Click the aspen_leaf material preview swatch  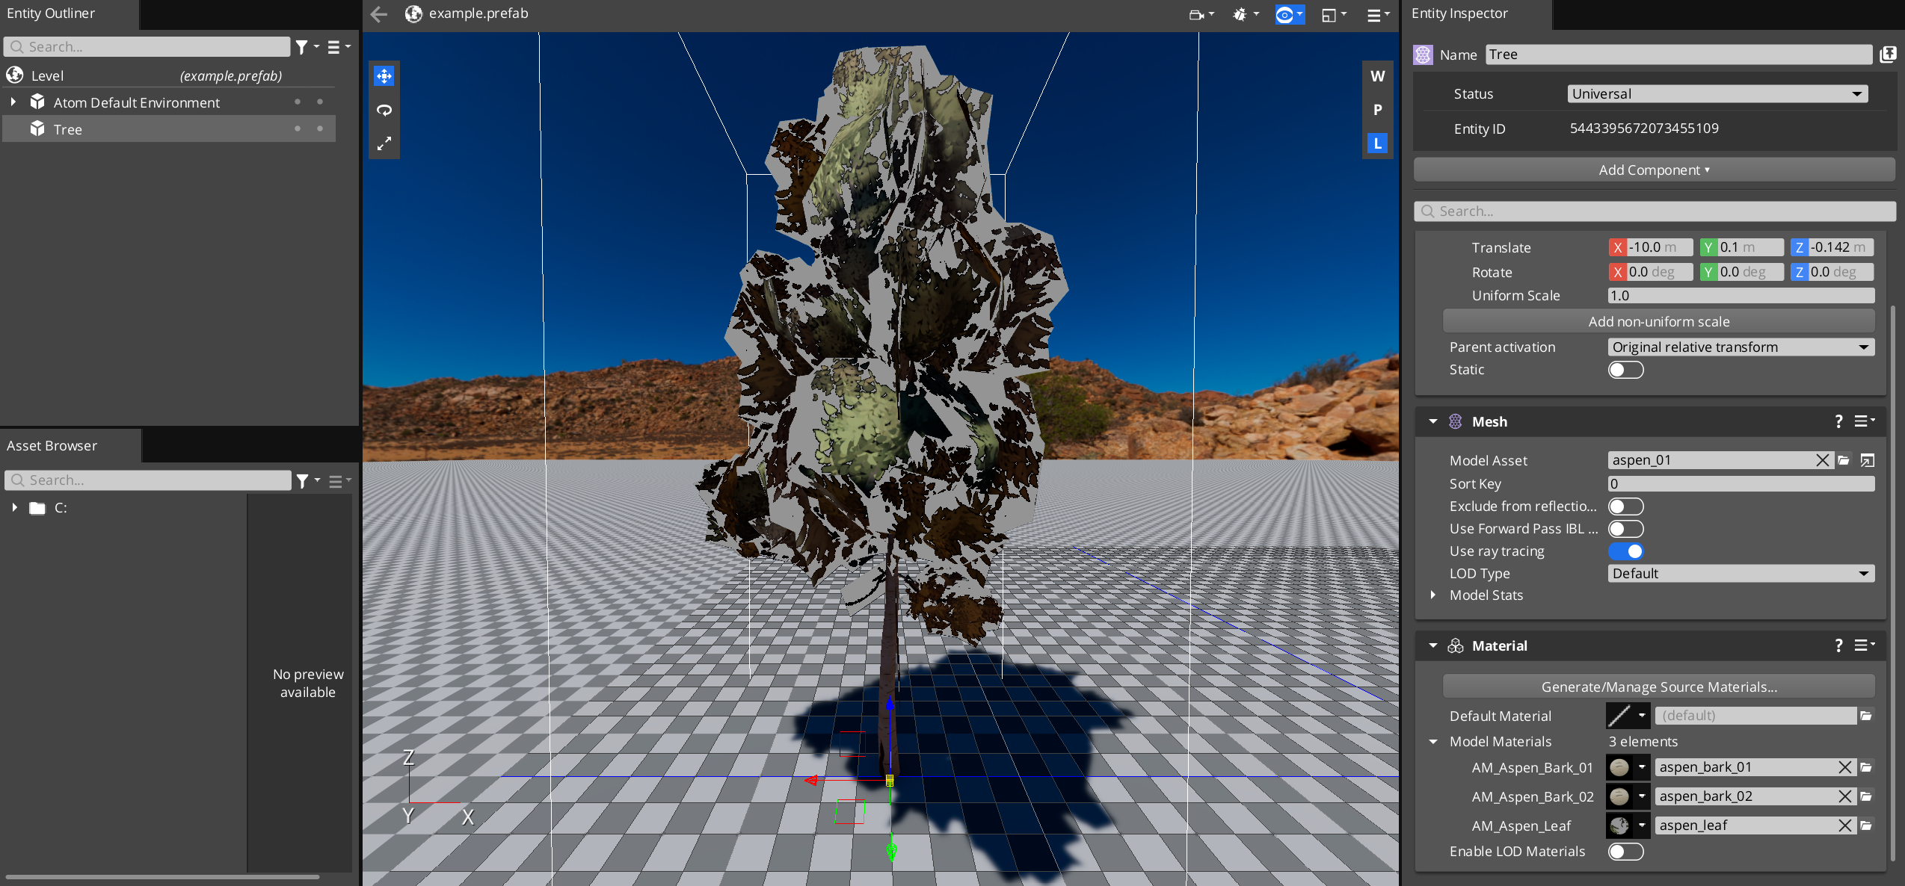[1619, 825]
